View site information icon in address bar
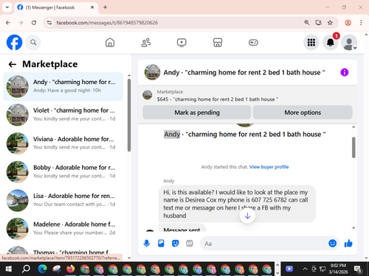 49,23
